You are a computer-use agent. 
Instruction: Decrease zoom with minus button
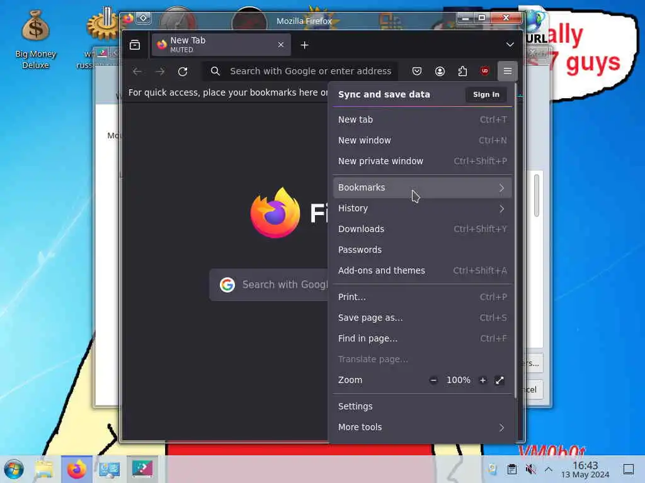[x=433, y=380]
